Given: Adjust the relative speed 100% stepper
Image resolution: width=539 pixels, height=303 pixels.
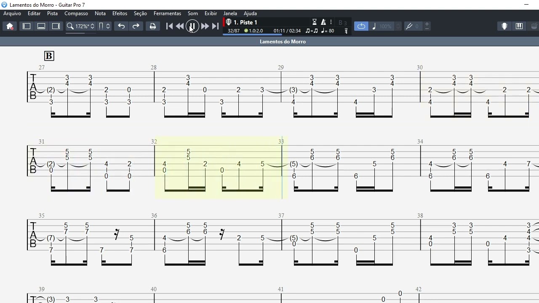Looking at the screenshot, I should [x=398, y=26].
